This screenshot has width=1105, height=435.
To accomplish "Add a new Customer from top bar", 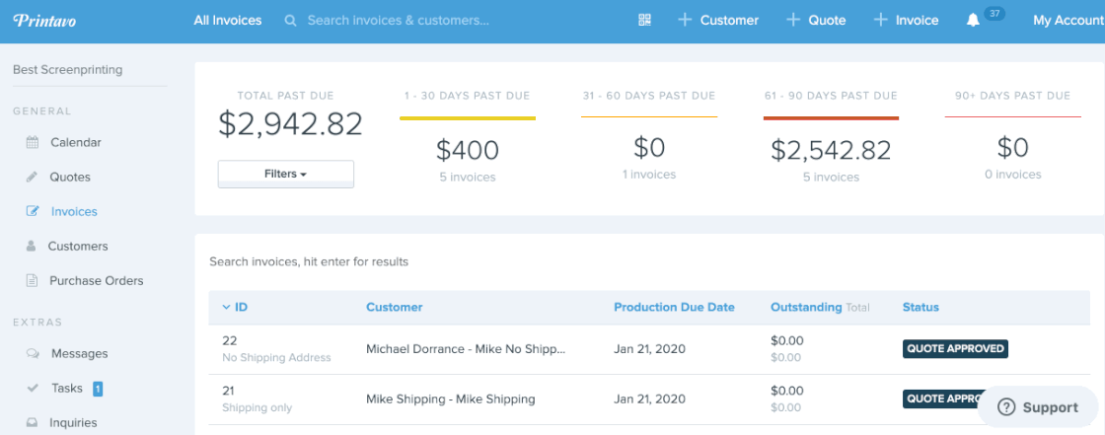I will [718, 20].
